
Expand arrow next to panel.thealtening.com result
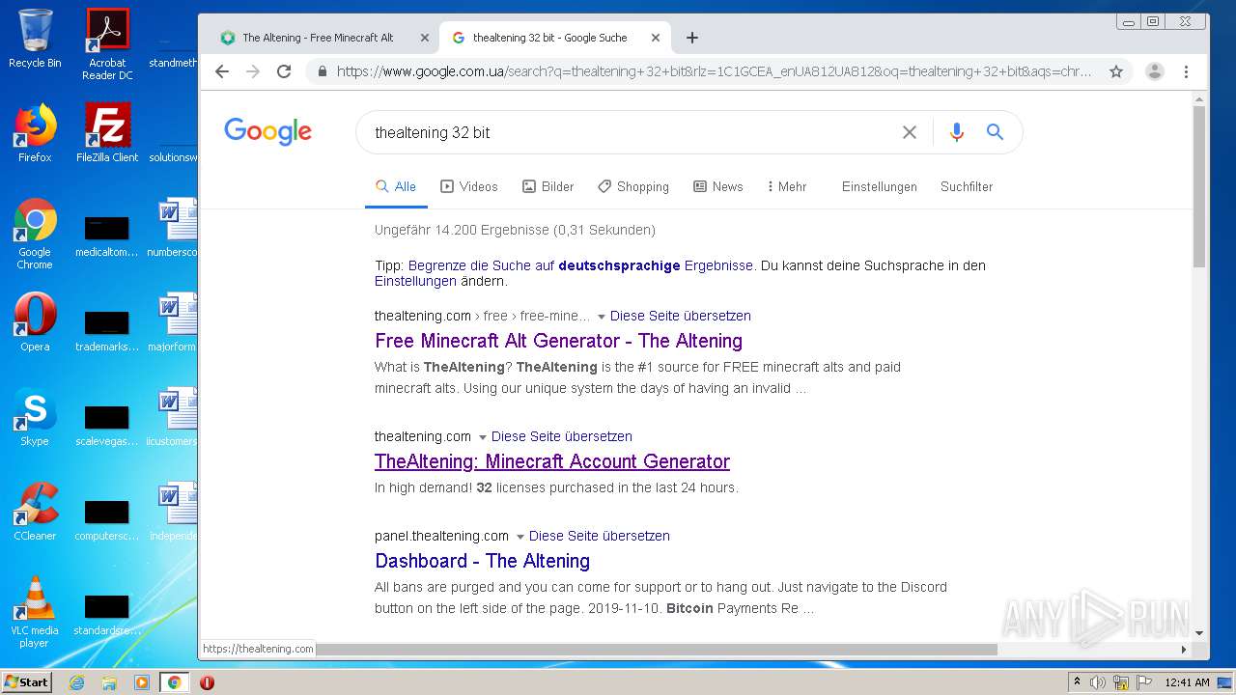click(520, 537)
